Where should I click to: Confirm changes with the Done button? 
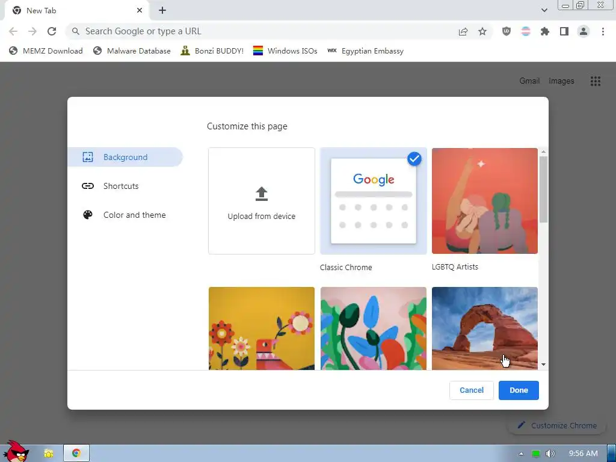(x=519, y=390)
